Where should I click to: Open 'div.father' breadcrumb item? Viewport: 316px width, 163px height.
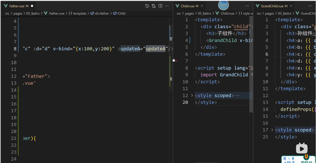102,13
